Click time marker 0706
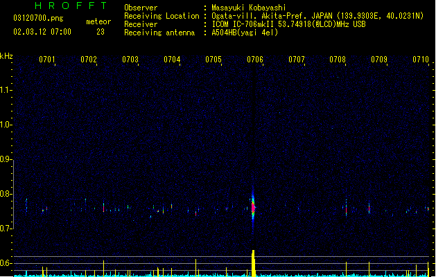The width and height of the screenshot is (436, 277). tap(255, 60)
